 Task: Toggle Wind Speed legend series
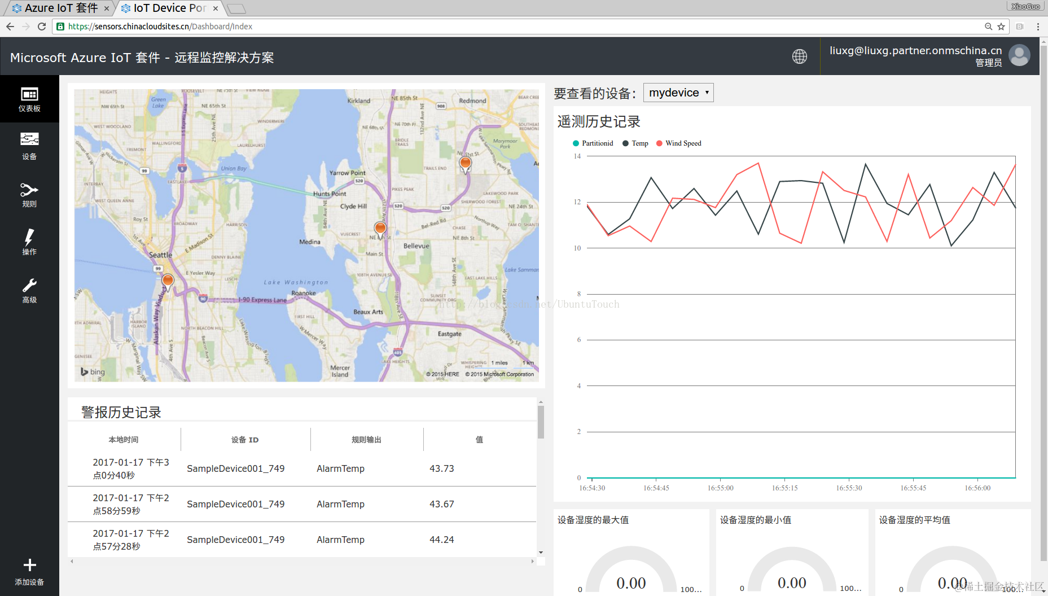click(678, 143)
